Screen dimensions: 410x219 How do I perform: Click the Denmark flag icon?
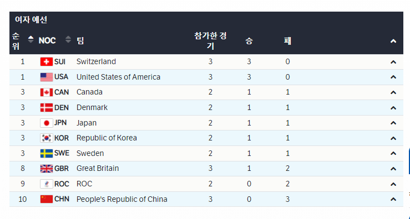coord(47,108)
